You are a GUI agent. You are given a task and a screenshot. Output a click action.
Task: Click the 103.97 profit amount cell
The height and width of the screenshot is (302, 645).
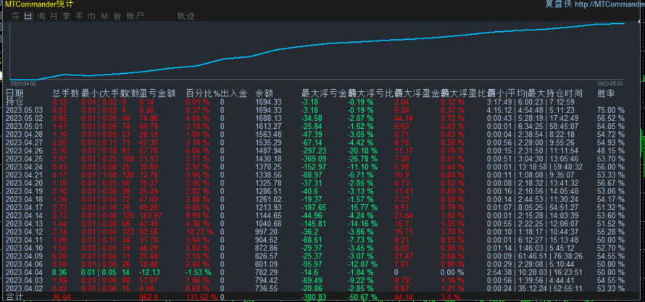click(x=151, y=215)
